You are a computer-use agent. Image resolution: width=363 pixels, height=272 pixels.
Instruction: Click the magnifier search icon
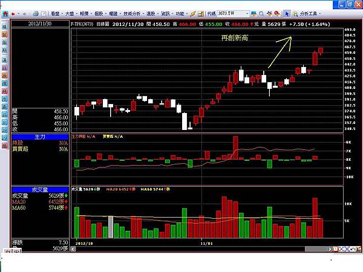261,14
